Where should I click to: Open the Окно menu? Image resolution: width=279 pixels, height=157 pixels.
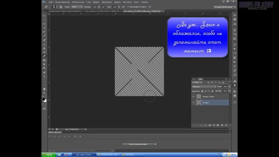coord(136,2)
